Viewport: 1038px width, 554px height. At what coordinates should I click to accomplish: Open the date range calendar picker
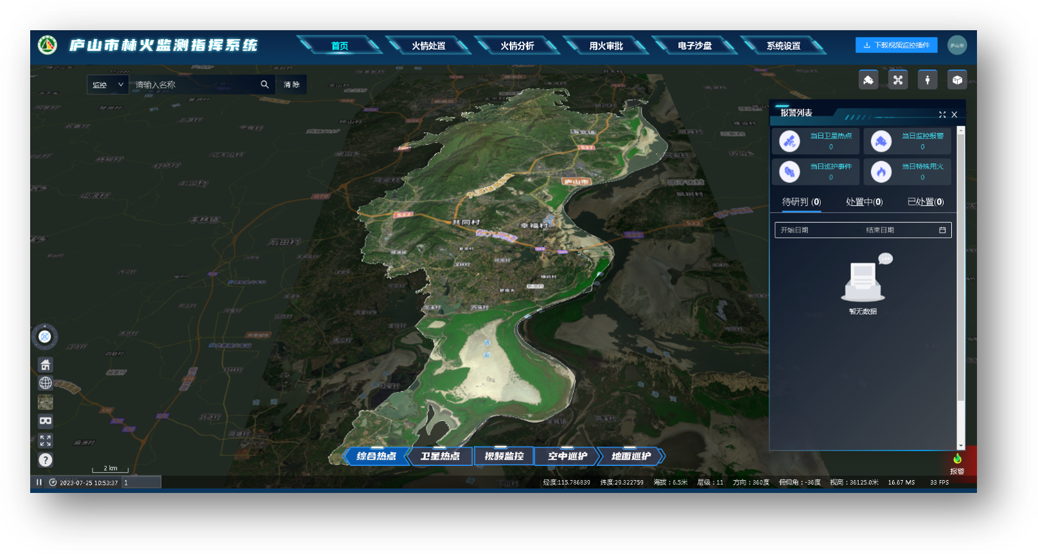[x=942, y=230]
